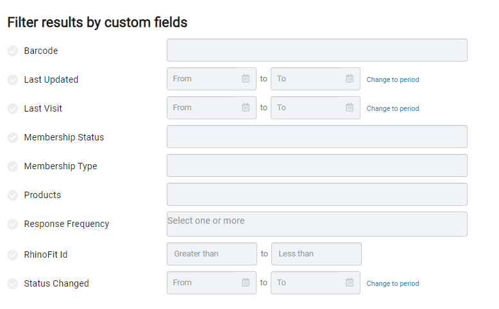The height and width of the screenshot is (309, 499).
Task: Click Change to period for Status Changed
Action: [393, 284]
